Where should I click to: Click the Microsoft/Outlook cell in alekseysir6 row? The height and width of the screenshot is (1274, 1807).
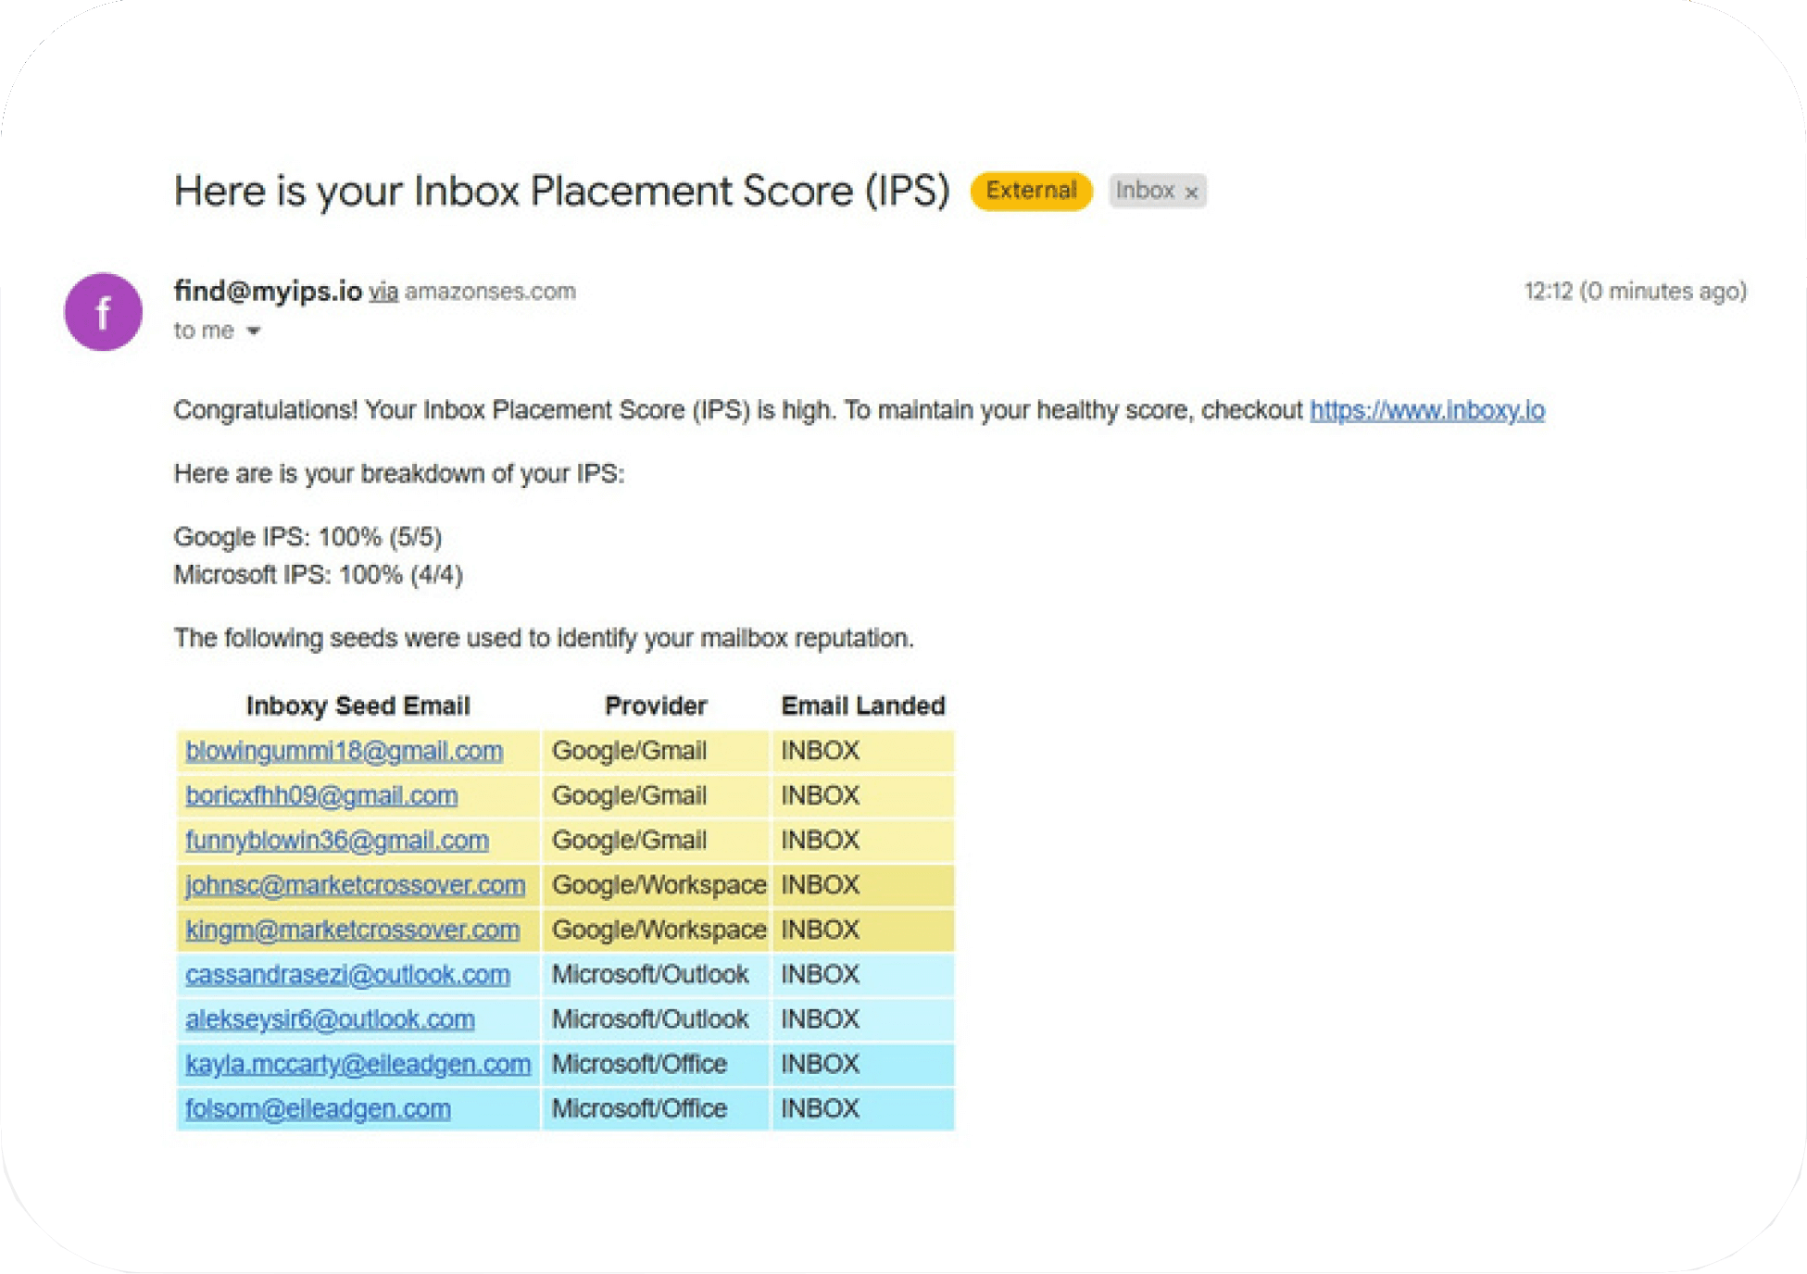point(656,1019)
